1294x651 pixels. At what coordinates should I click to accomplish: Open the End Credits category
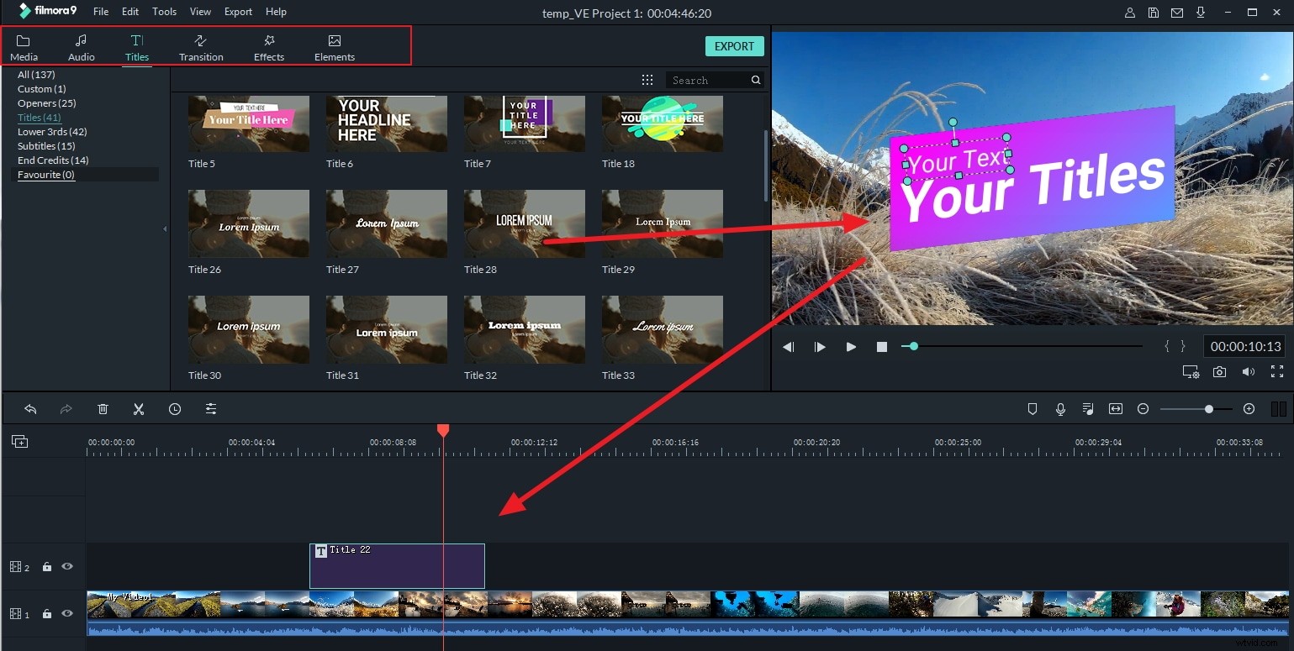coord(52,160)
